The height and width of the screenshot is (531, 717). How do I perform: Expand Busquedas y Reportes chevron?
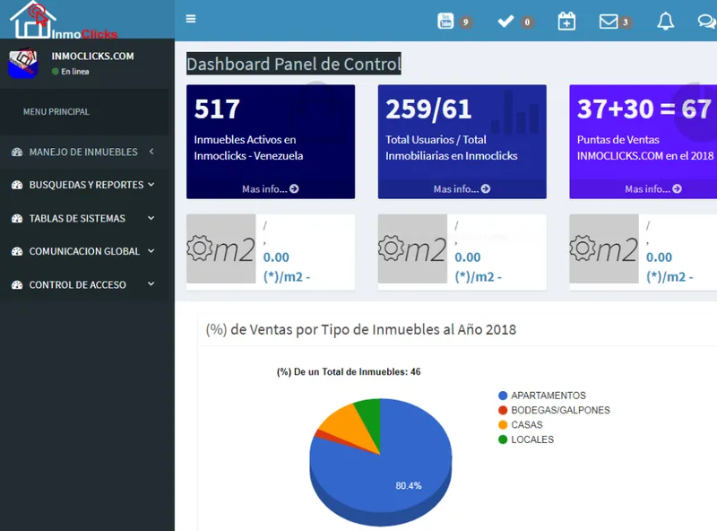pyautogui.click(x=151, y=185)
